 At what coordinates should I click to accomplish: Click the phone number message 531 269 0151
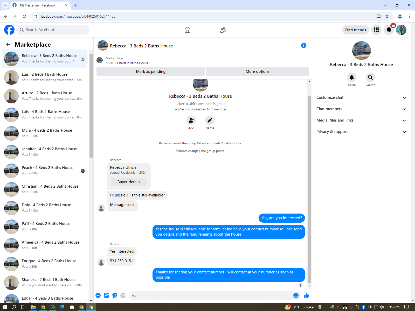point(121,261)
